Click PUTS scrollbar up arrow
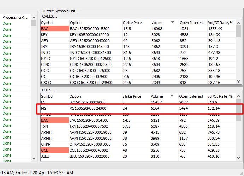 (x=238, y=96)
